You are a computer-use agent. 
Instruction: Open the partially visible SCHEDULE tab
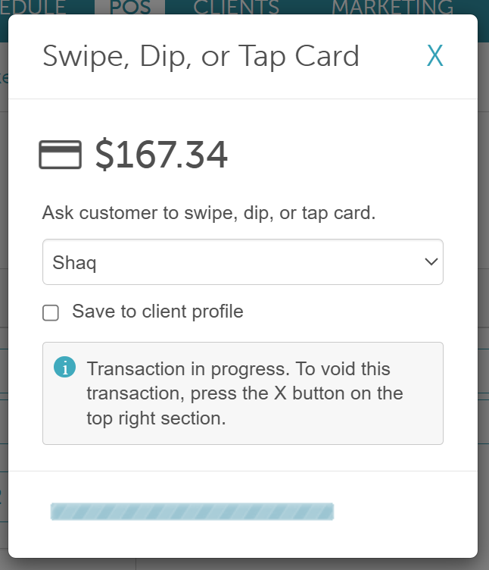pos(33,7)
